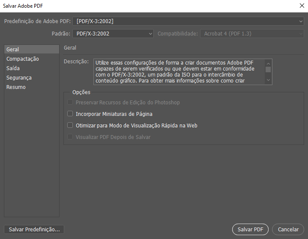Open the Saída settings section

click(x=13, y=68)
